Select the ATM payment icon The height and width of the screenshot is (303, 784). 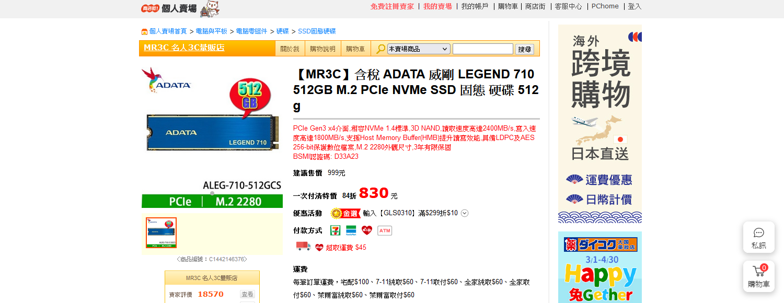click(385, 230)
